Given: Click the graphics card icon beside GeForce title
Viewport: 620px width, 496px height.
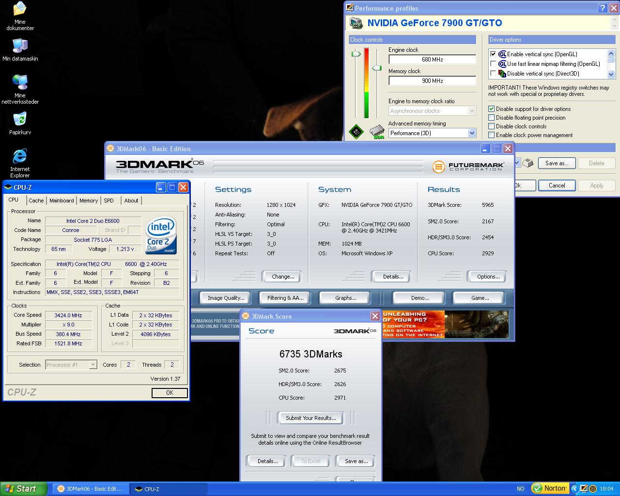Looking at the screenshot, I should (356, 23).
